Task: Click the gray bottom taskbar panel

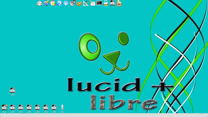Action: [x=104, y=115]
